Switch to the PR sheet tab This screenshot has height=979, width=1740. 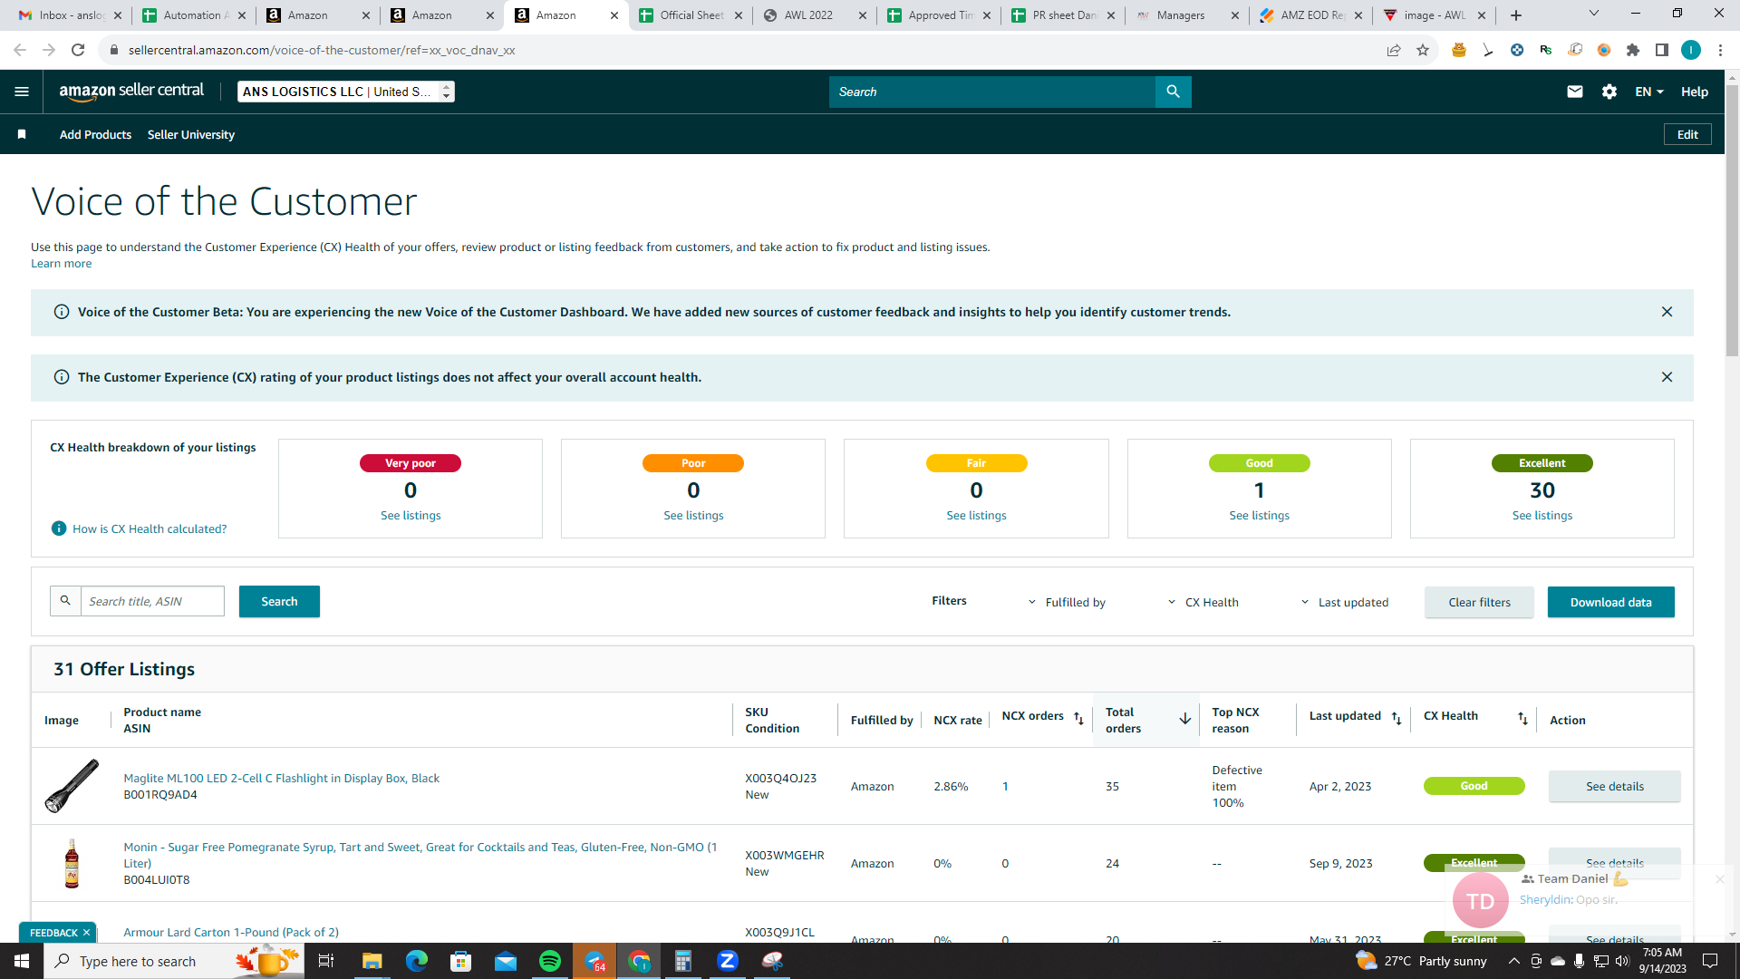click(1062, 15)
